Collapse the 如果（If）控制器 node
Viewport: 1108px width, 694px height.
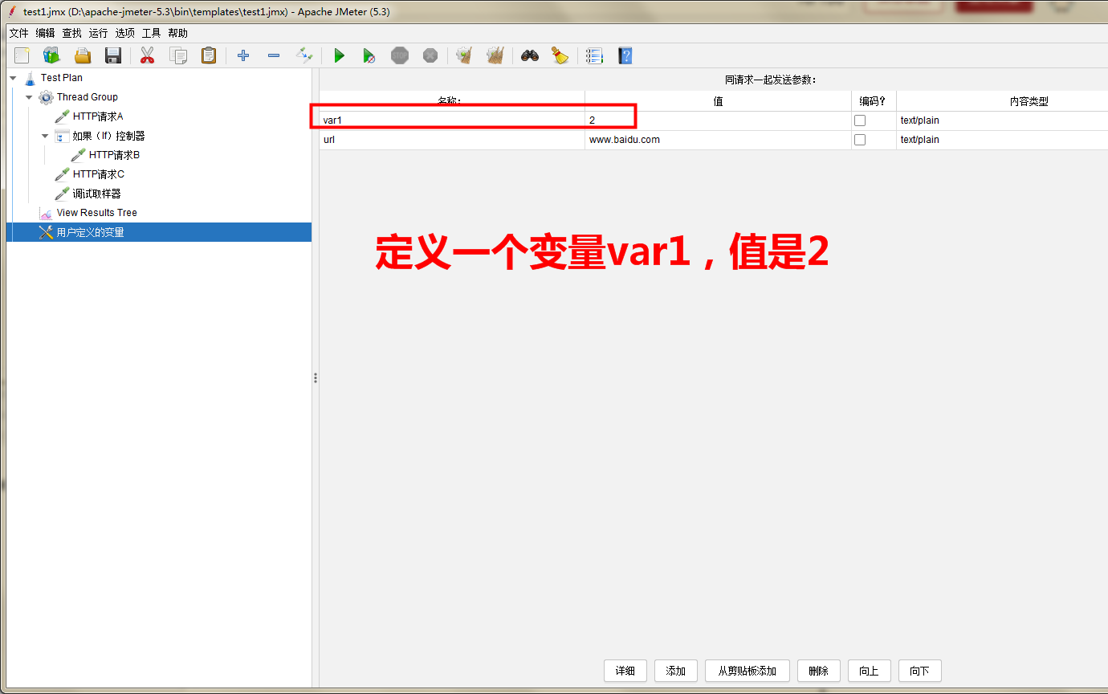pos(45,135)
